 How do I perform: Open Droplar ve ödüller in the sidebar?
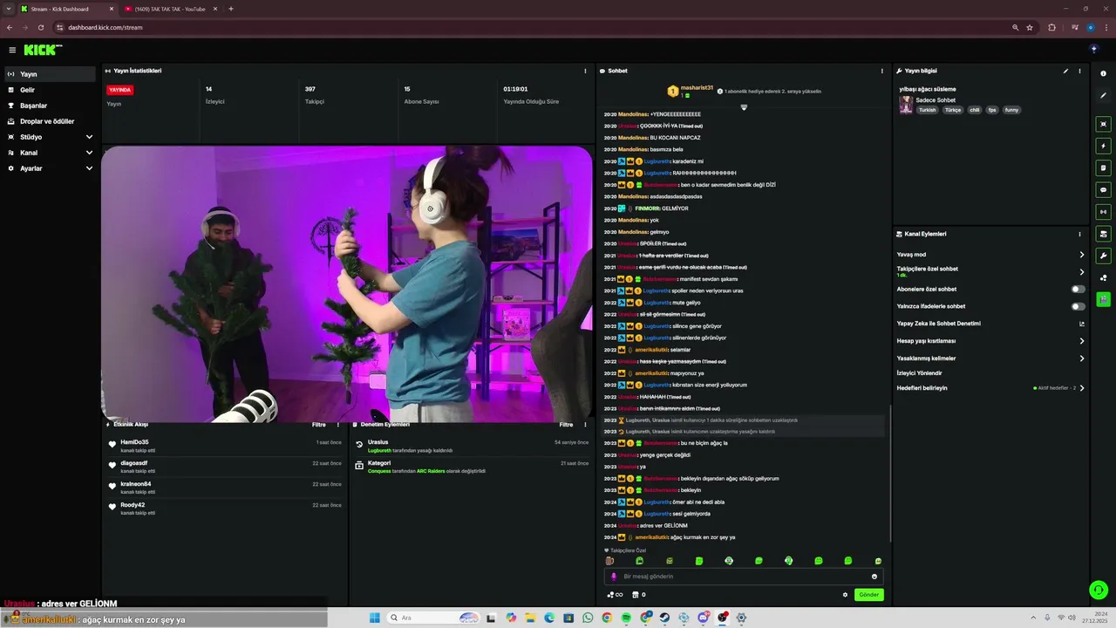coord(50,121)
